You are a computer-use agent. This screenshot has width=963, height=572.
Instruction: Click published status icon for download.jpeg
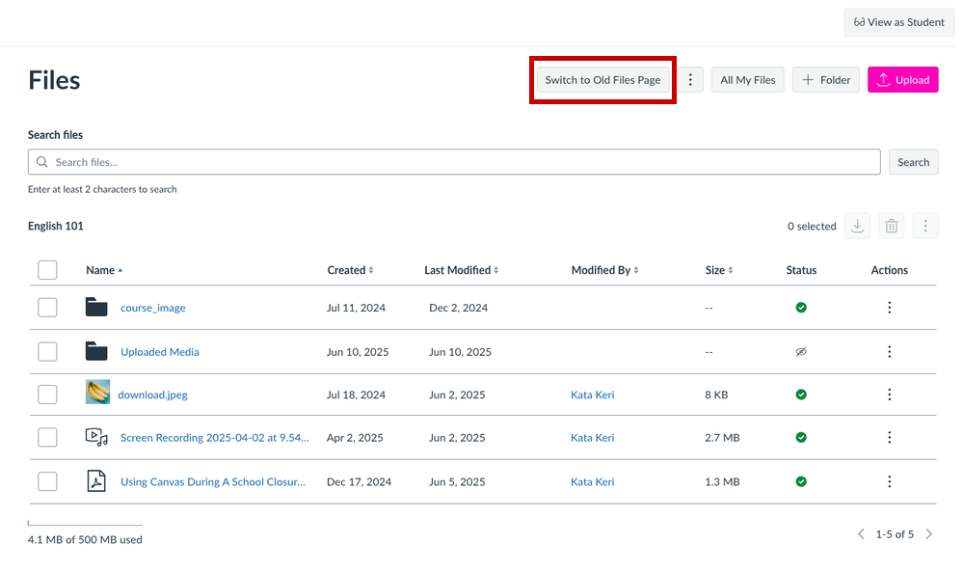pos(801,395)
